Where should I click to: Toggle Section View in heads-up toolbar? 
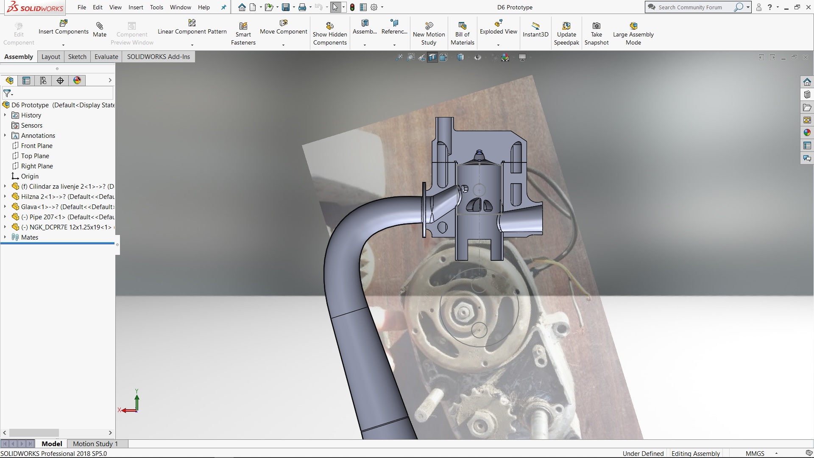tap(432, 57)
